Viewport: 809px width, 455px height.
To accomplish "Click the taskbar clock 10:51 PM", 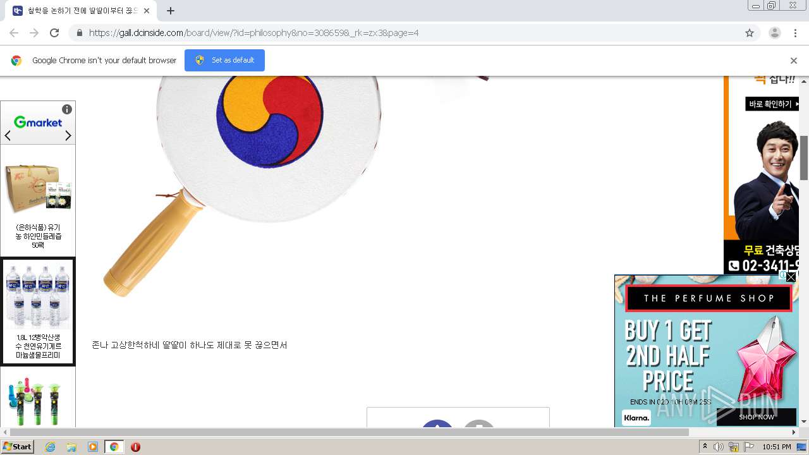I will point(776,447).
